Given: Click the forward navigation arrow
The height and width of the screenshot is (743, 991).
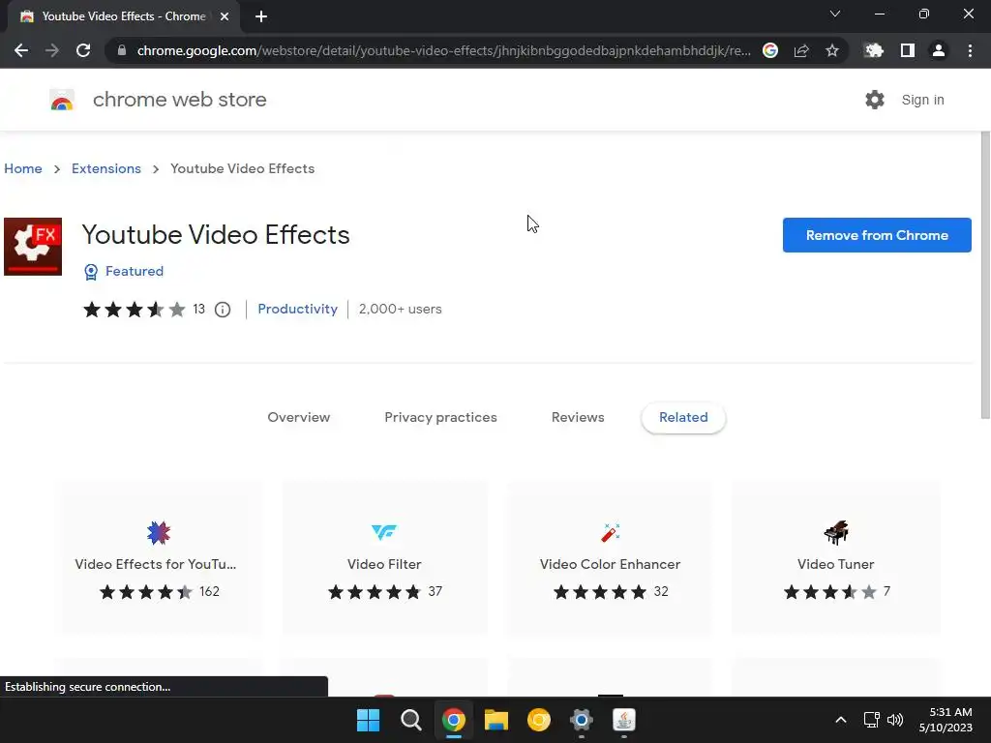Looking at the screenshot, I should point(52,50).
